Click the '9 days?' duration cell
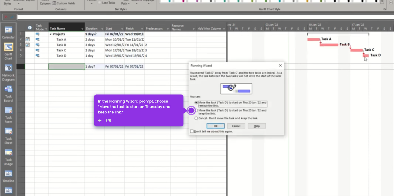394x196 pixels. (x=95, y=34)
